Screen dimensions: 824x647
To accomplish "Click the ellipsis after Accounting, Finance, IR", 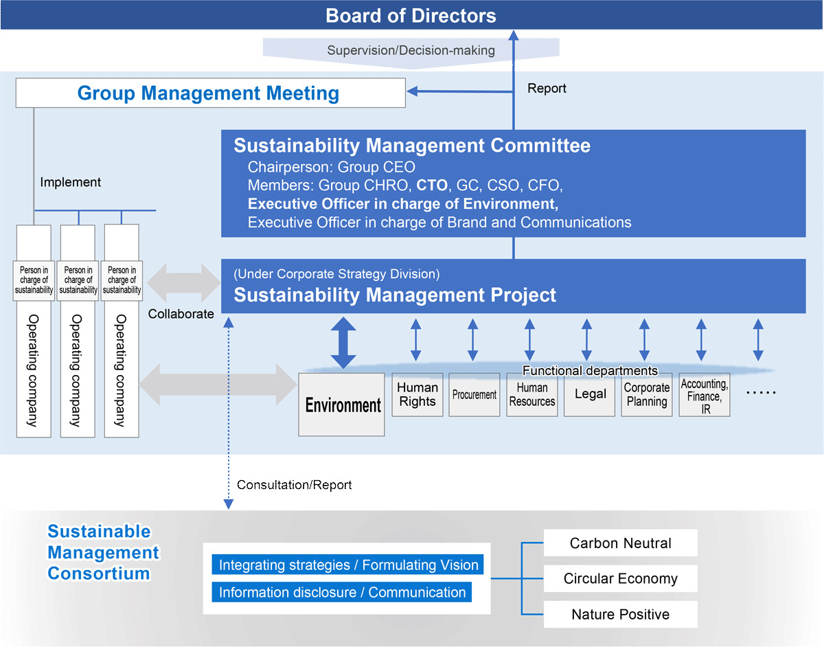I will (x=760, y=392).
